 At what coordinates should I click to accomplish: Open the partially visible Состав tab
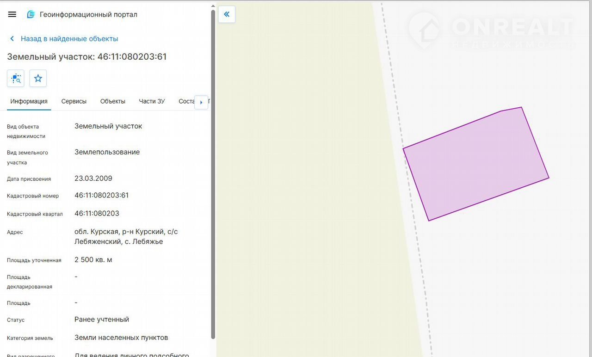(186, 101)
